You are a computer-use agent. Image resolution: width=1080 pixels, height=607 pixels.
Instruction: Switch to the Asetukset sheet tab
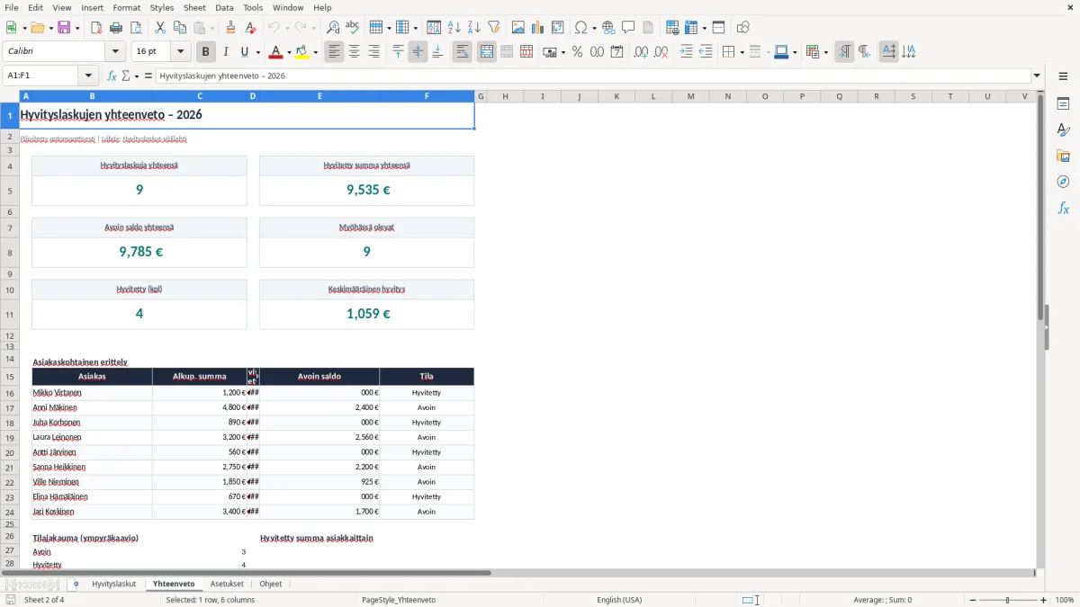pos(227,584)
